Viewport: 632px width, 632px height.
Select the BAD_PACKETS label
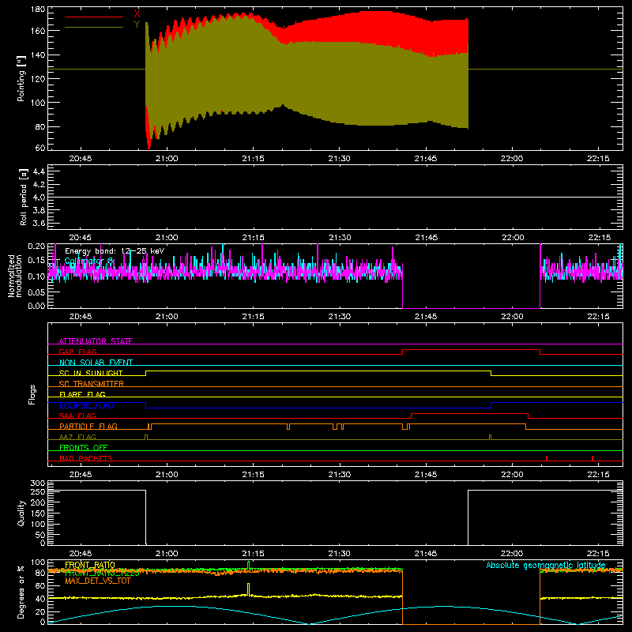click(x=86, y=458)
